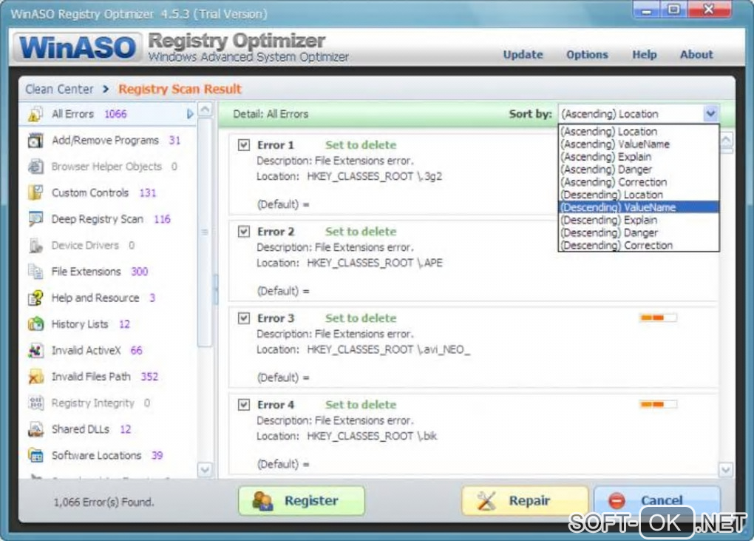Click the History Lists icon
Screen dimensions: 754x541
35,324
